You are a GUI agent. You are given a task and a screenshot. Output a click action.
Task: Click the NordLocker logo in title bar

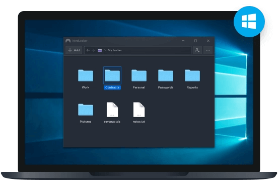tap(68, 41)
